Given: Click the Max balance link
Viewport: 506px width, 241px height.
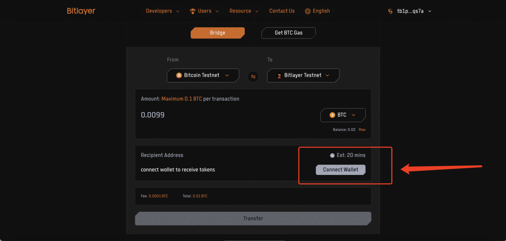Looking at the screenshot, I should 362,130.
